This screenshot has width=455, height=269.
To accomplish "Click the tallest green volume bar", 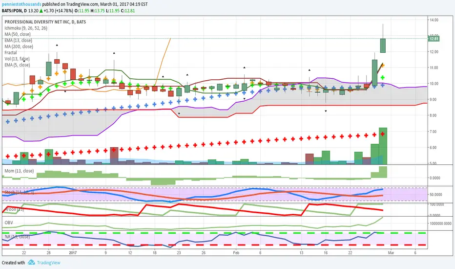I will [383, 146].
